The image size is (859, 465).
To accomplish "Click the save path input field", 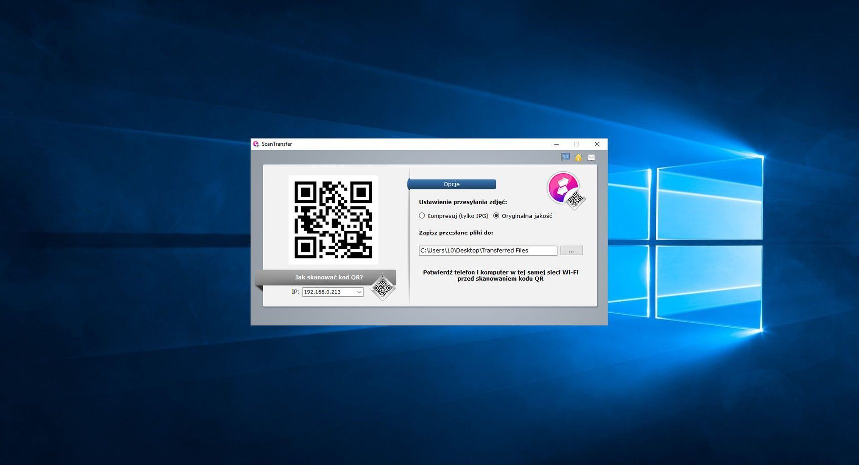I will tap(488, 251).
